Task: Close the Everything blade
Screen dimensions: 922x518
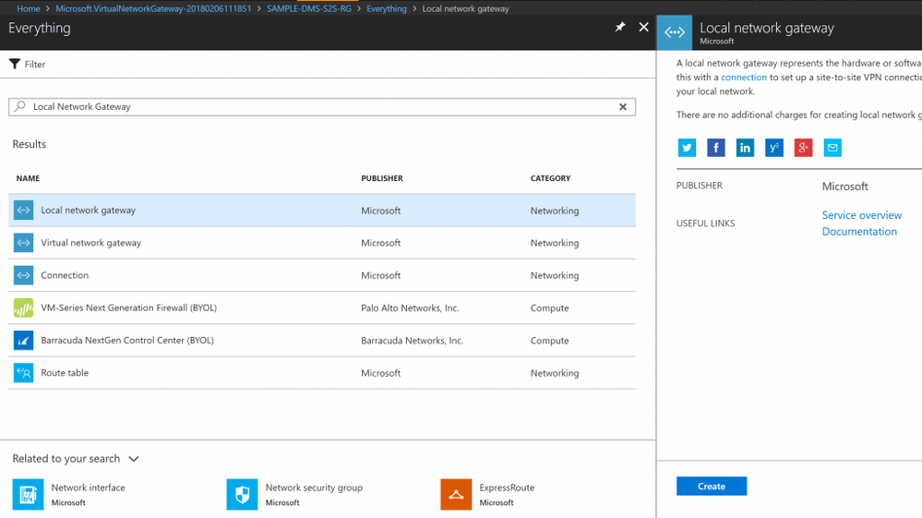Action: point(644,27)
